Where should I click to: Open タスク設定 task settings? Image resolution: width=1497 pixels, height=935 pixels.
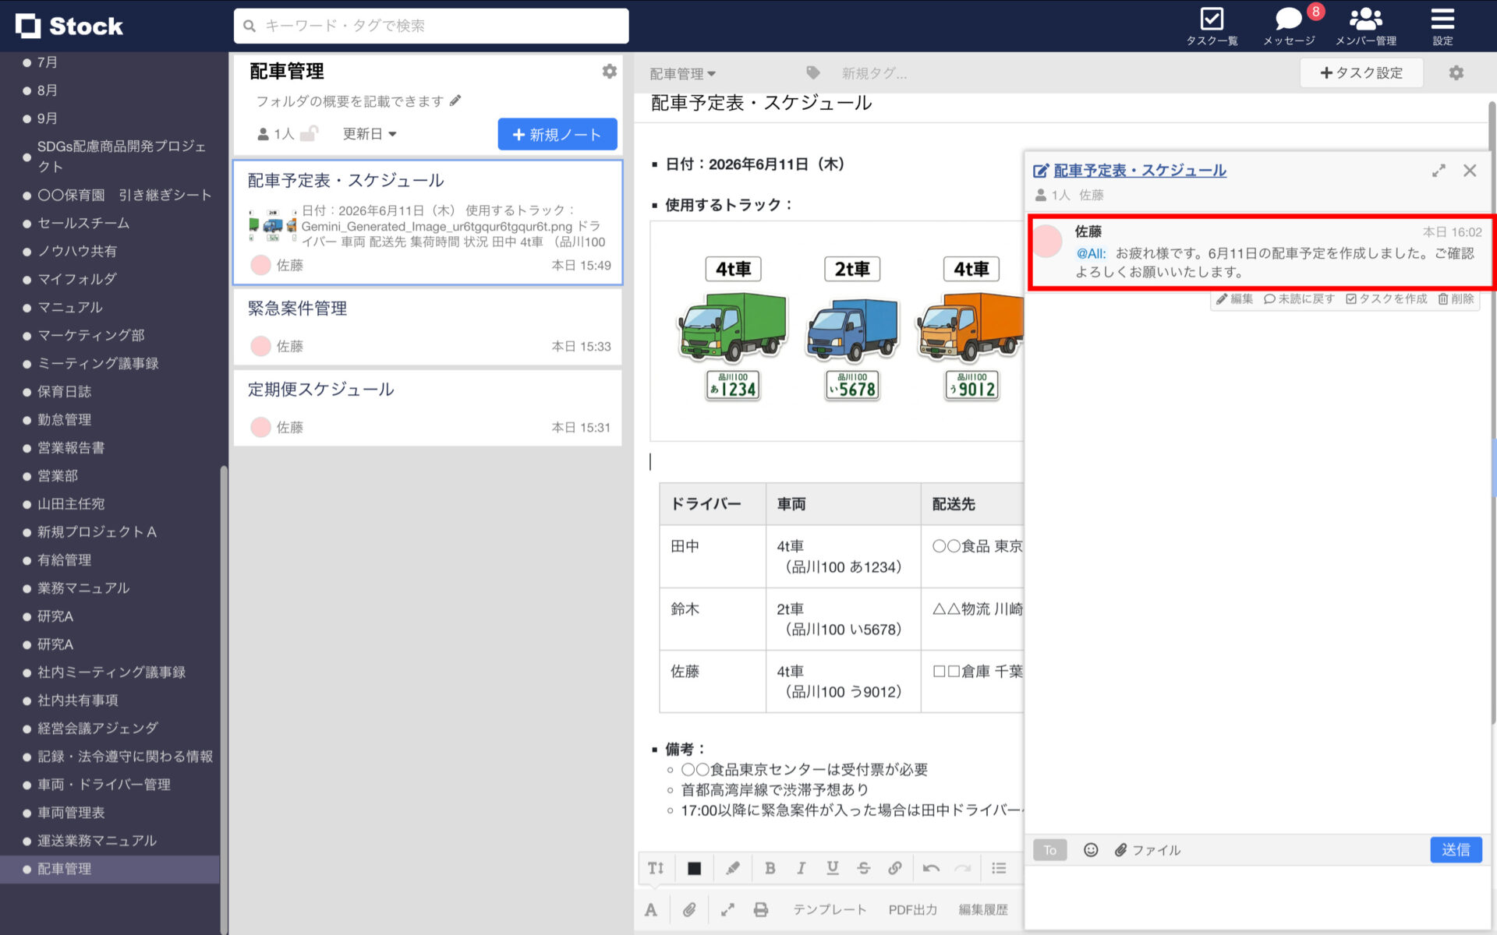click(1361, 72)
